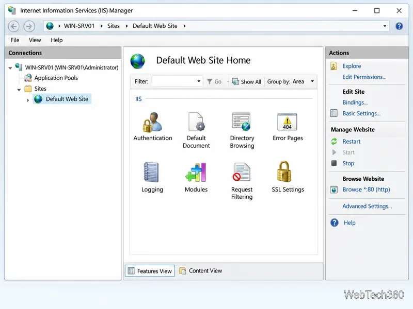The image size is (413, 309).
Task: Click the Application Pools icon
Action: (x=28, y=78)
